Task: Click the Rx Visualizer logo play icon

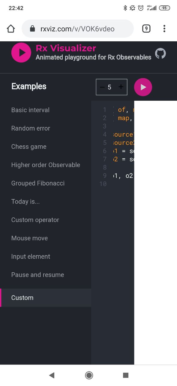Action: (x=21, y=52)
